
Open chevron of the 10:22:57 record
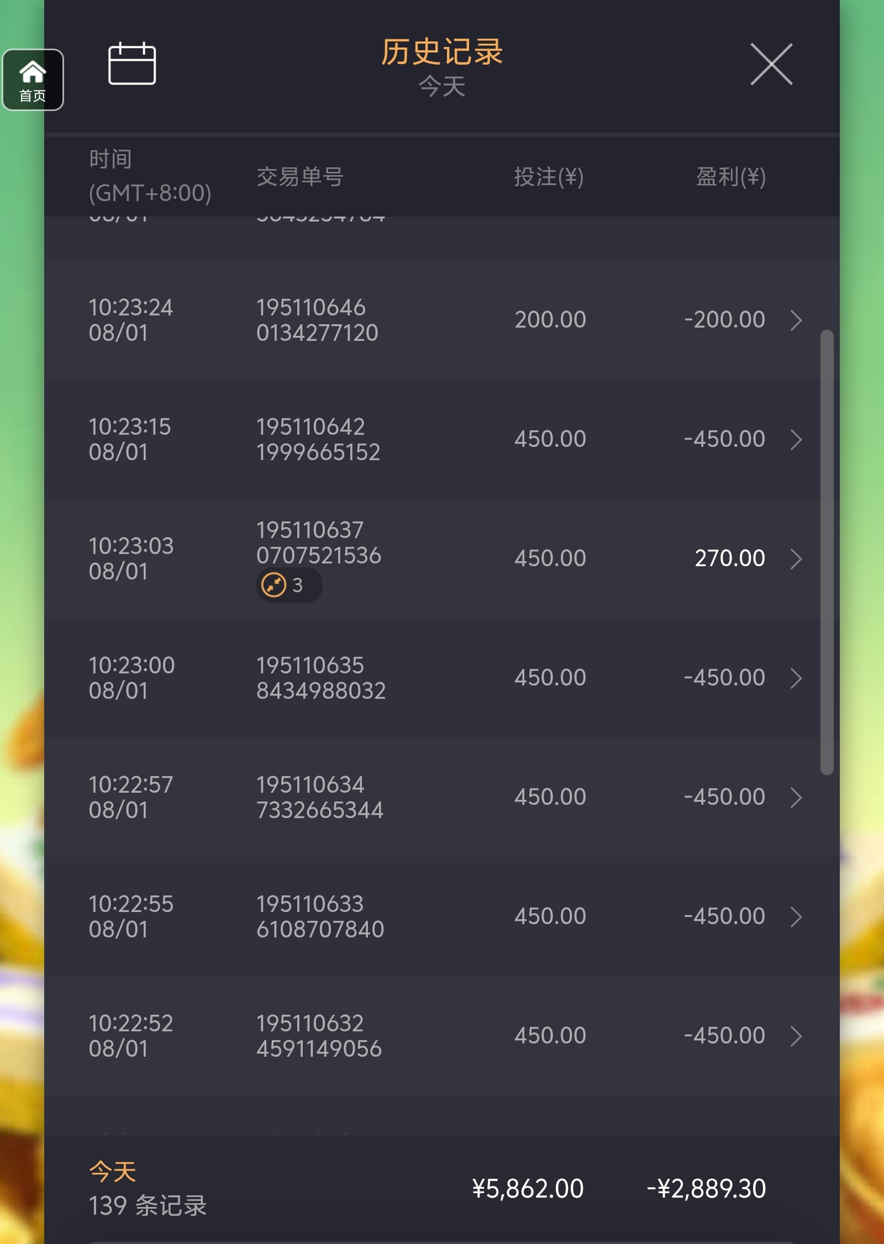[x=796, y=798]
